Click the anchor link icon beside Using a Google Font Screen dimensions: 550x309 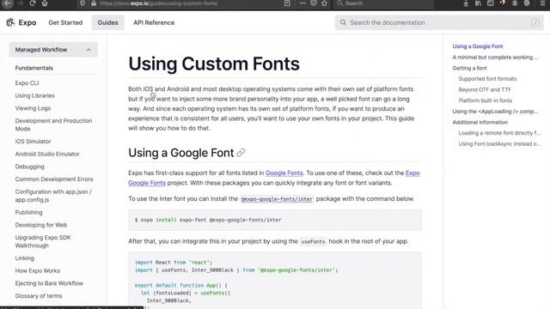click(x=241, y=153)
